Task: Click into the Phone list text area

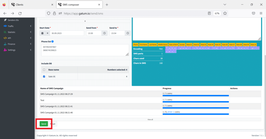Action: [x=83, y=50]
